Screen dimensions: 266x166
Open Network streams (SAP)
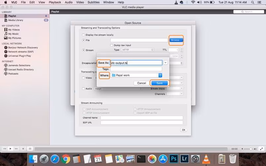[x=21, y=52]
